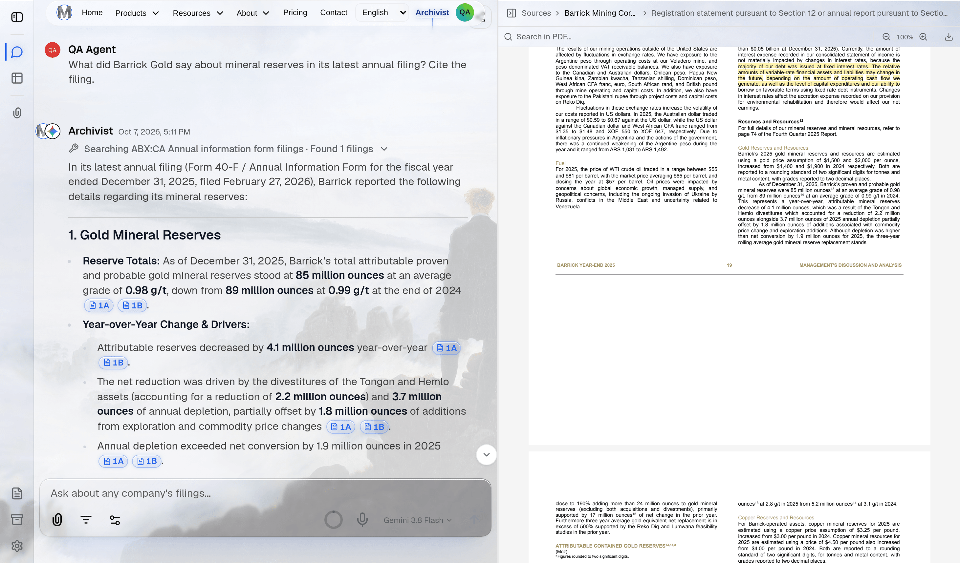960x563 pixels.
Task: Open the table layout icon in sidebar
Action: coord(17,78)
